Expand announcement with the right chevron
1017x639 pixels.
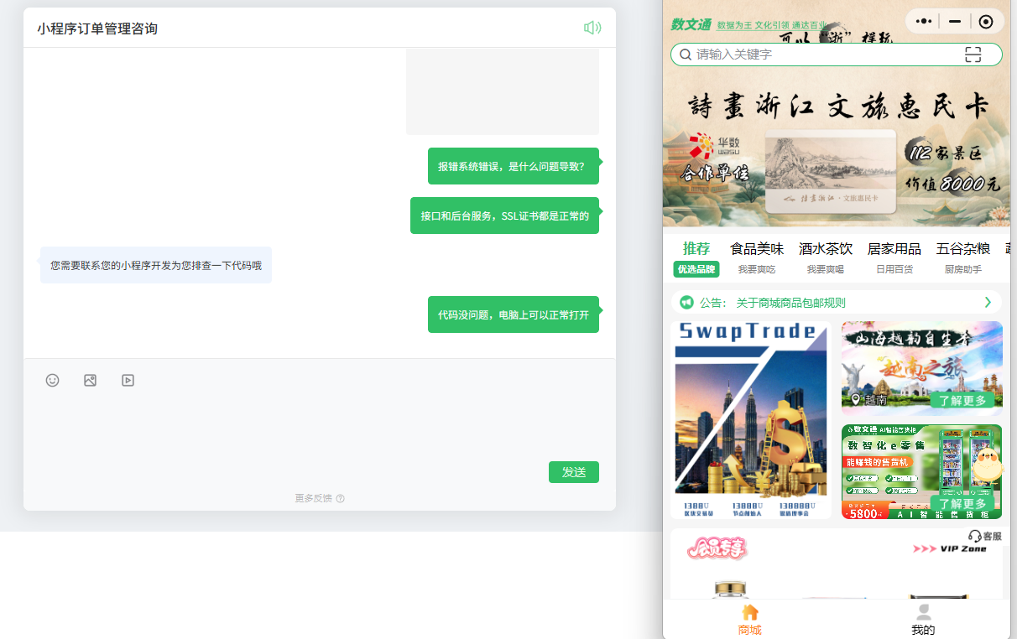click(988, 302)
